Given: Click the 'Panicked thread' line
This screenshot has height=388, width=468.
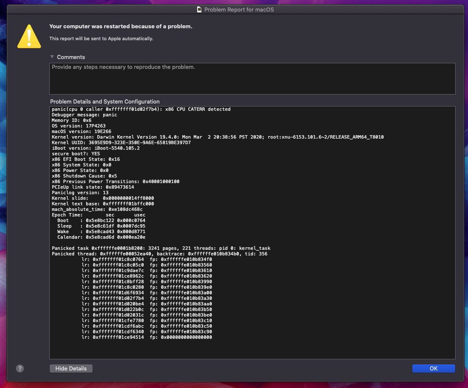Looking at the screenshot, I should pyautogui.click(x=159, y=254).
